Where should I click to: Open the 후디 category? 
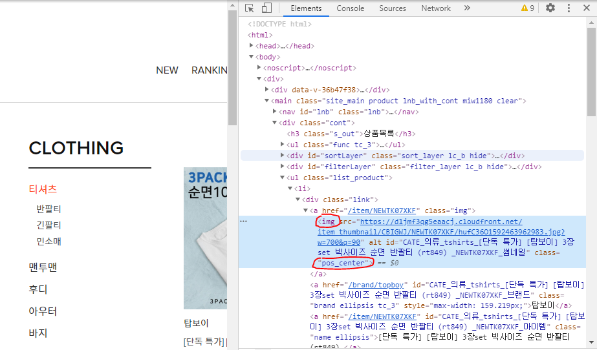(x=38, y=289)
